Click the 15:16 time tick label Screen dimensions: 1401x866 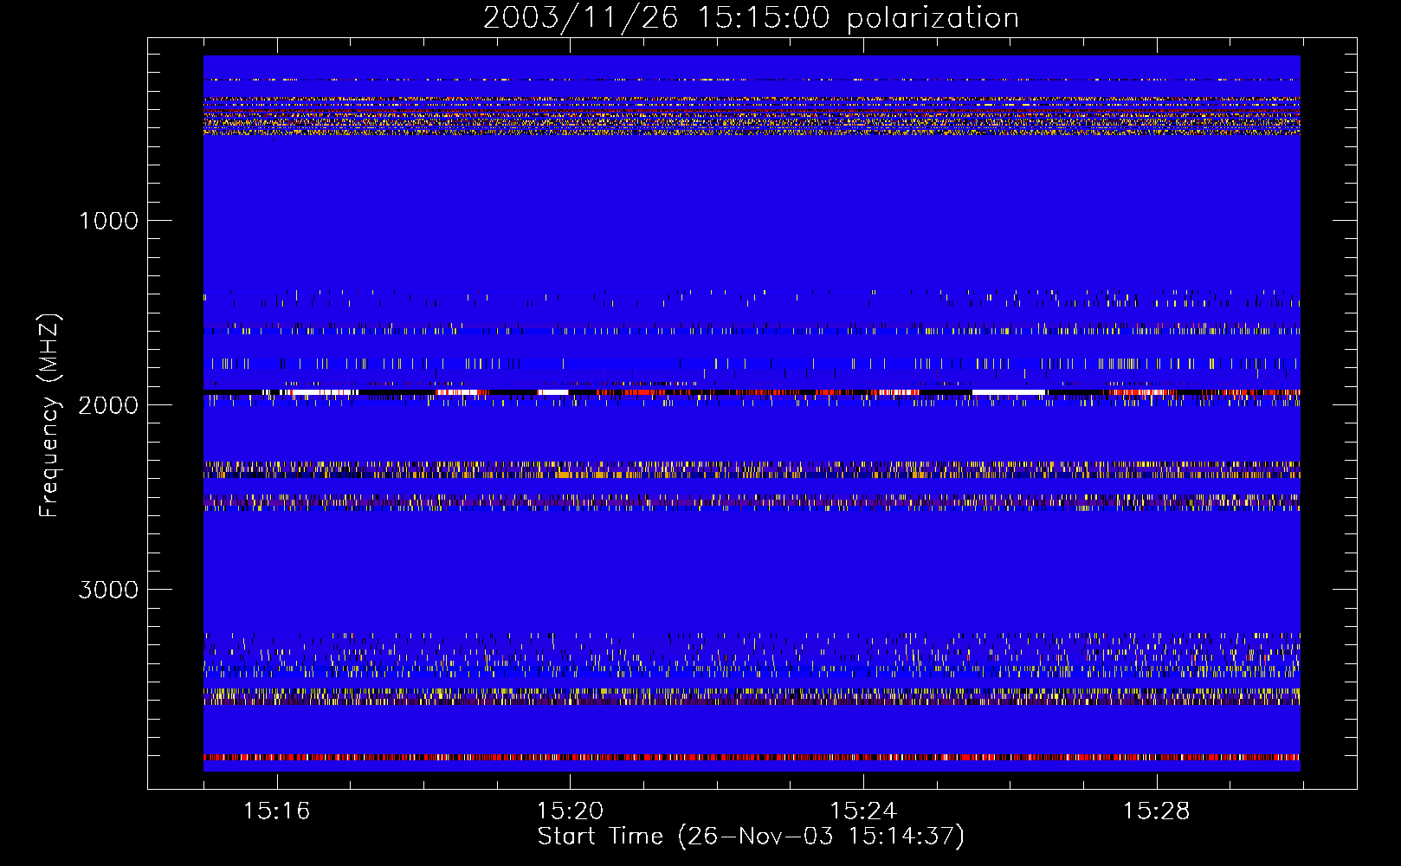click(276, 811)
